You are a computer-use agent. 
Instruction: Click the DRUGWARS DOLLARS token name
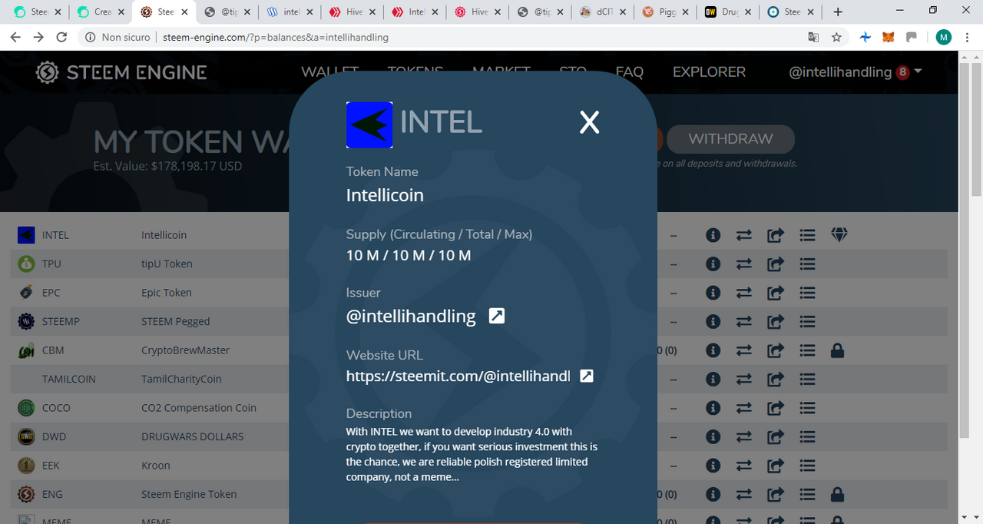[192, 436]
